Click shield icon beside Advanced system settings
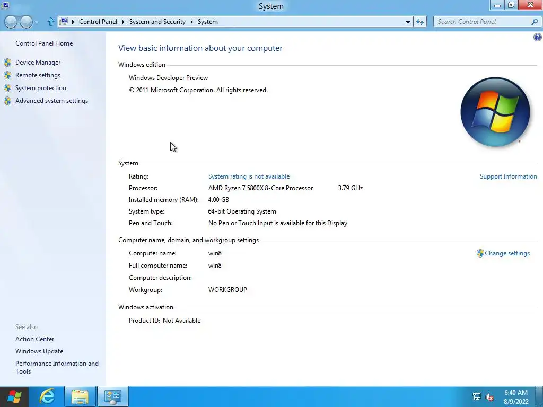 click(7, 101)
